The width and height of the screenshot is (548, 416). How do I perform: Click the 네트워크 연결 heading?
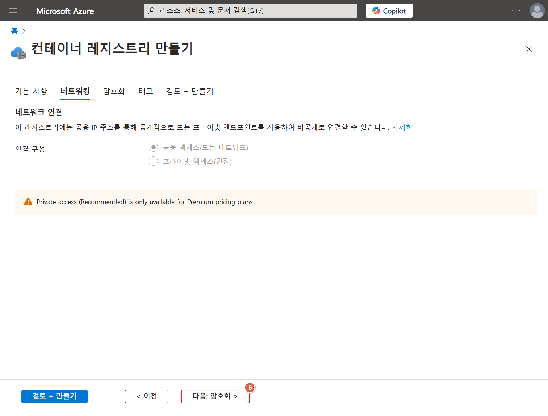(39, 112)
